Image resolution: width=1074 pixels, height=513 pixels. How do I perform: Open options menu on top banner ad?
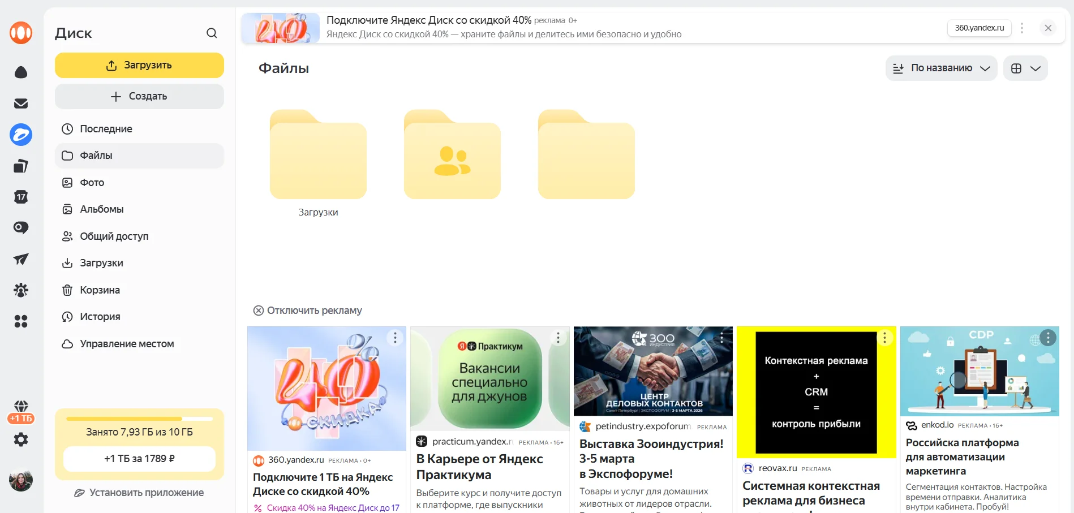(x=1022, y=28)
